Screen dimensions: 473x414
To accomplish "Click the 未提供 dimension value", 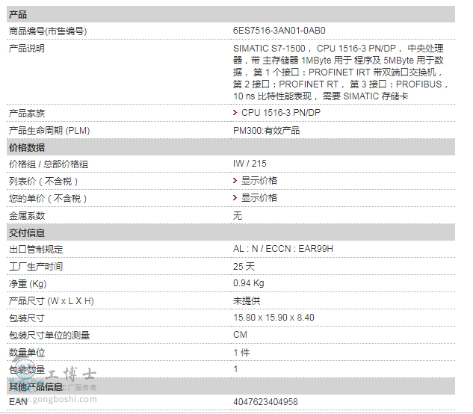I will (x=247, y=301).
